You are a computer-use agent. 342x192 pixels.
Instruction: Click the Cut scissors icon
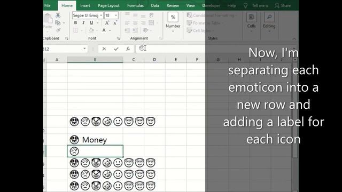click(x=58, y=15)
